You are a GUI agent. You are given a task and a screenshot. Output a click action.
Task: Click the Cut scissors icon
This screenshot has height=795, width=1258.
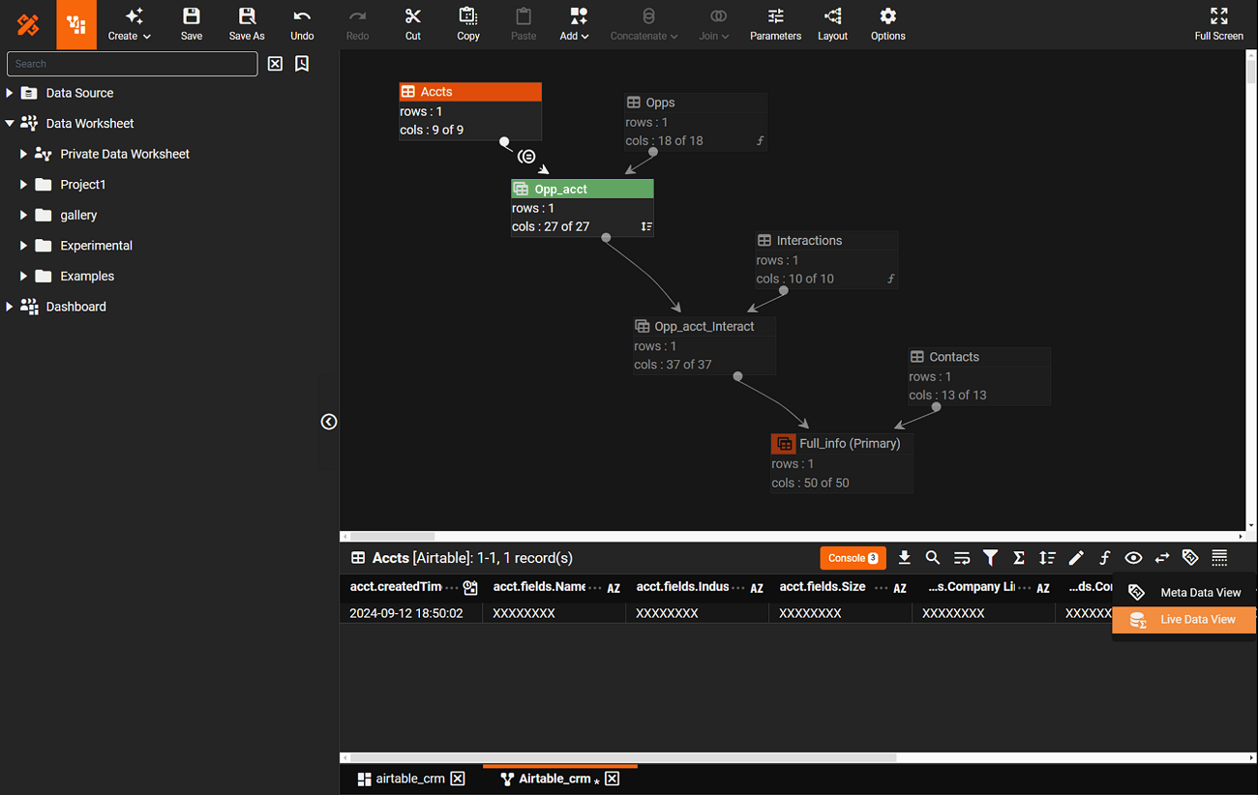click(x=413, y=24)
